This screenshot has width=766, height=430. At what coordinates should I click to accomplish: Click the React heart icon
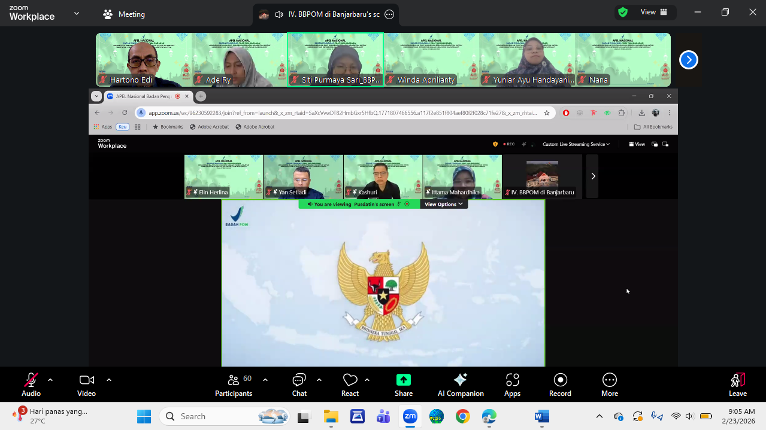[350, 385]
